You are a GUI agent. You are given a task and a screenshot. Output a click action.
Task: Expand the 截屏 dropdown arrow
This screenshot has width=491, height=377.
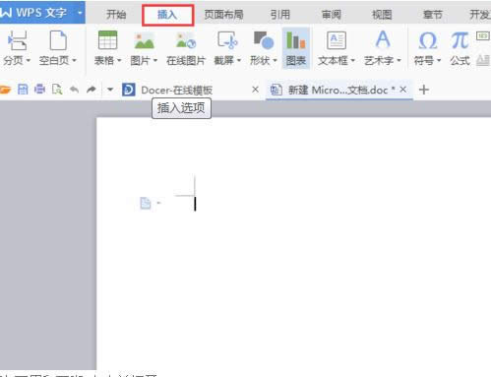coord(239,60)
